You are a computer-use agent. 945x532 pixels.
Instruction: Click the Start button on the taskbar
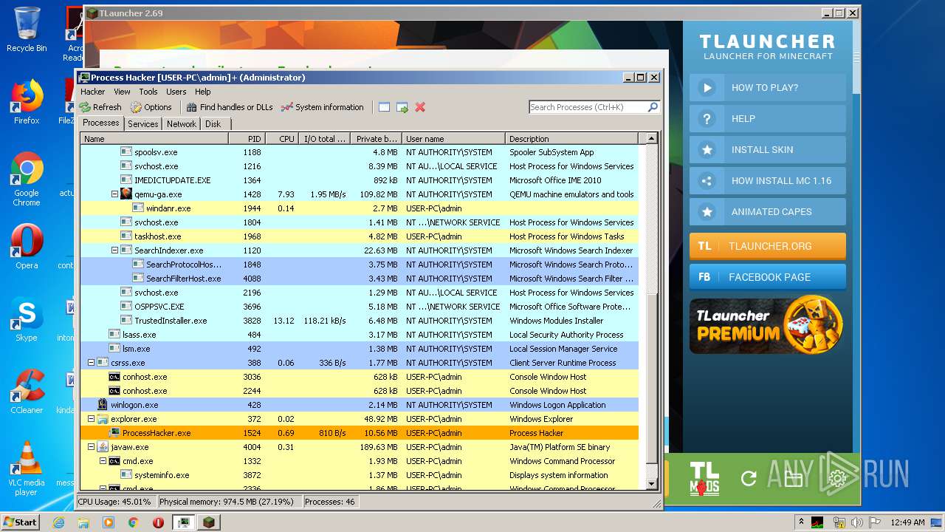(21, 522)
